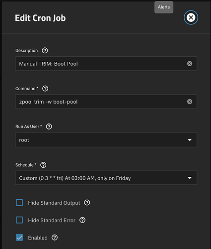Open help for Description field
Image resolution: width=211 pixels, height=249 pixels.
pos(45,50)
